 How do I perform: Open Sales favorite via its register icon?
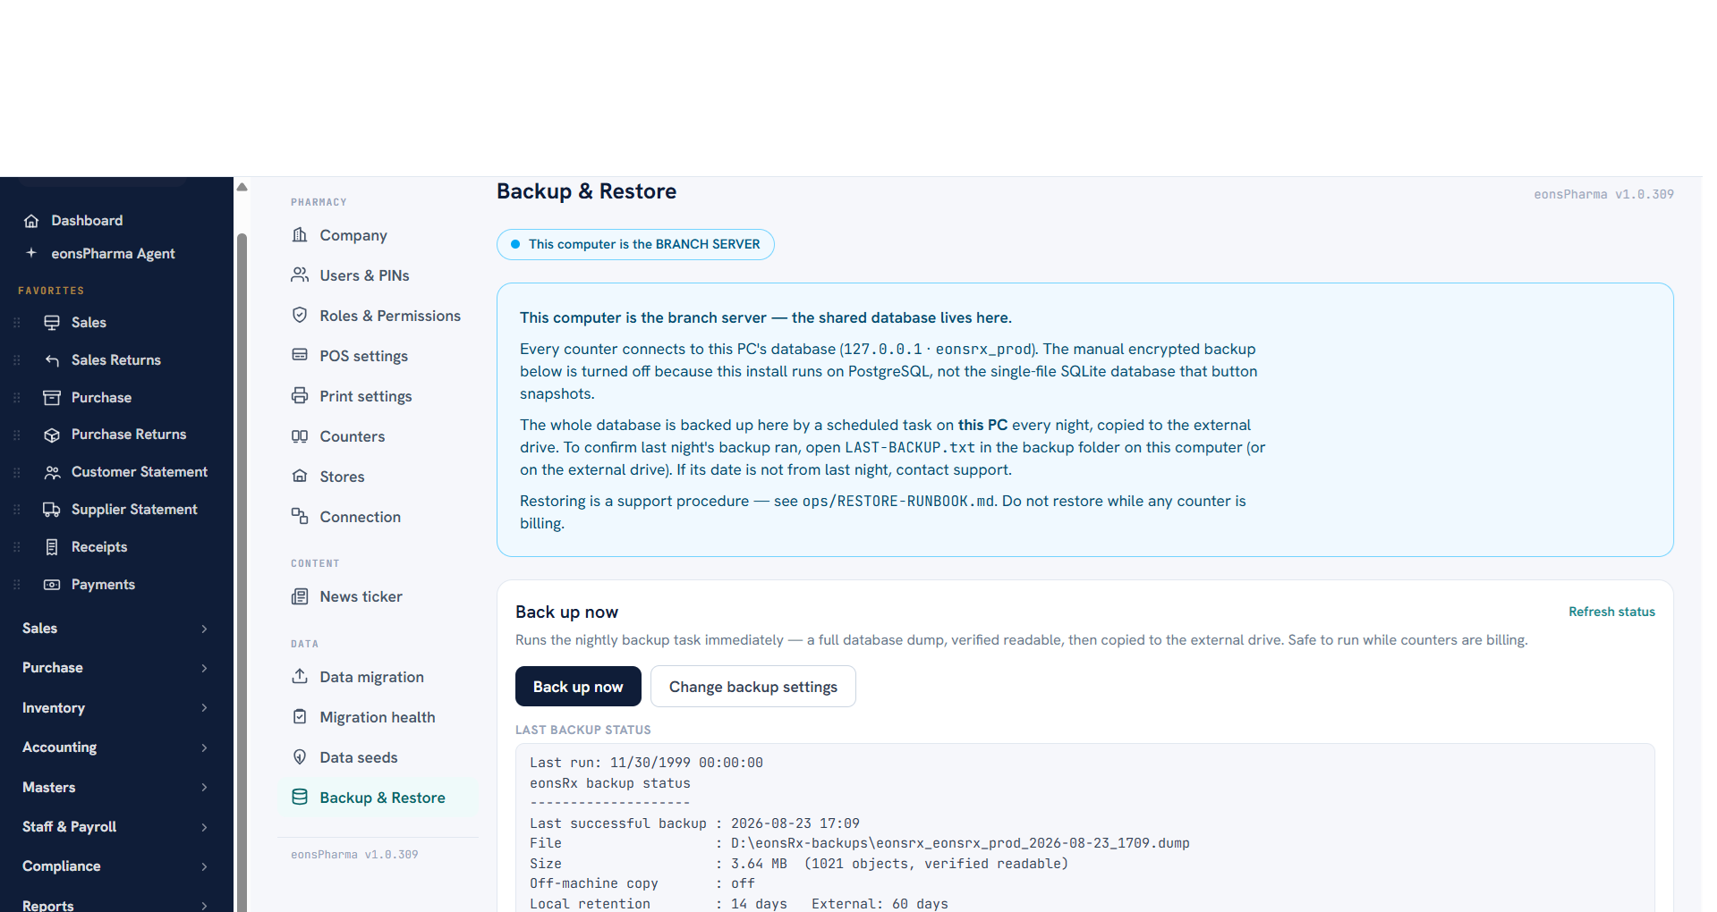tap(52, 323)
